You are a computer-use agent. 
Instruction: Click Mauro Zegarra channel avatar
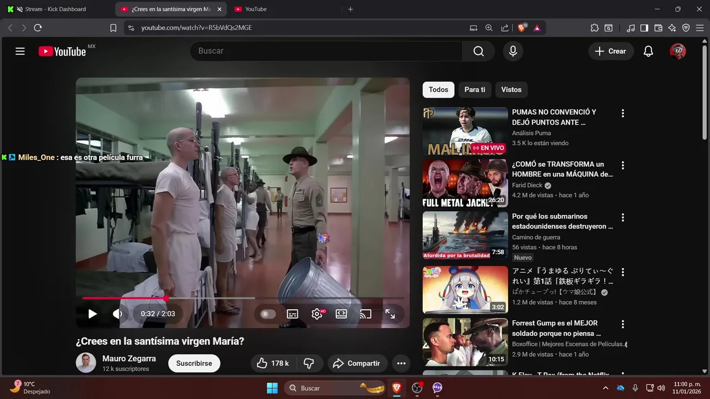86,363
